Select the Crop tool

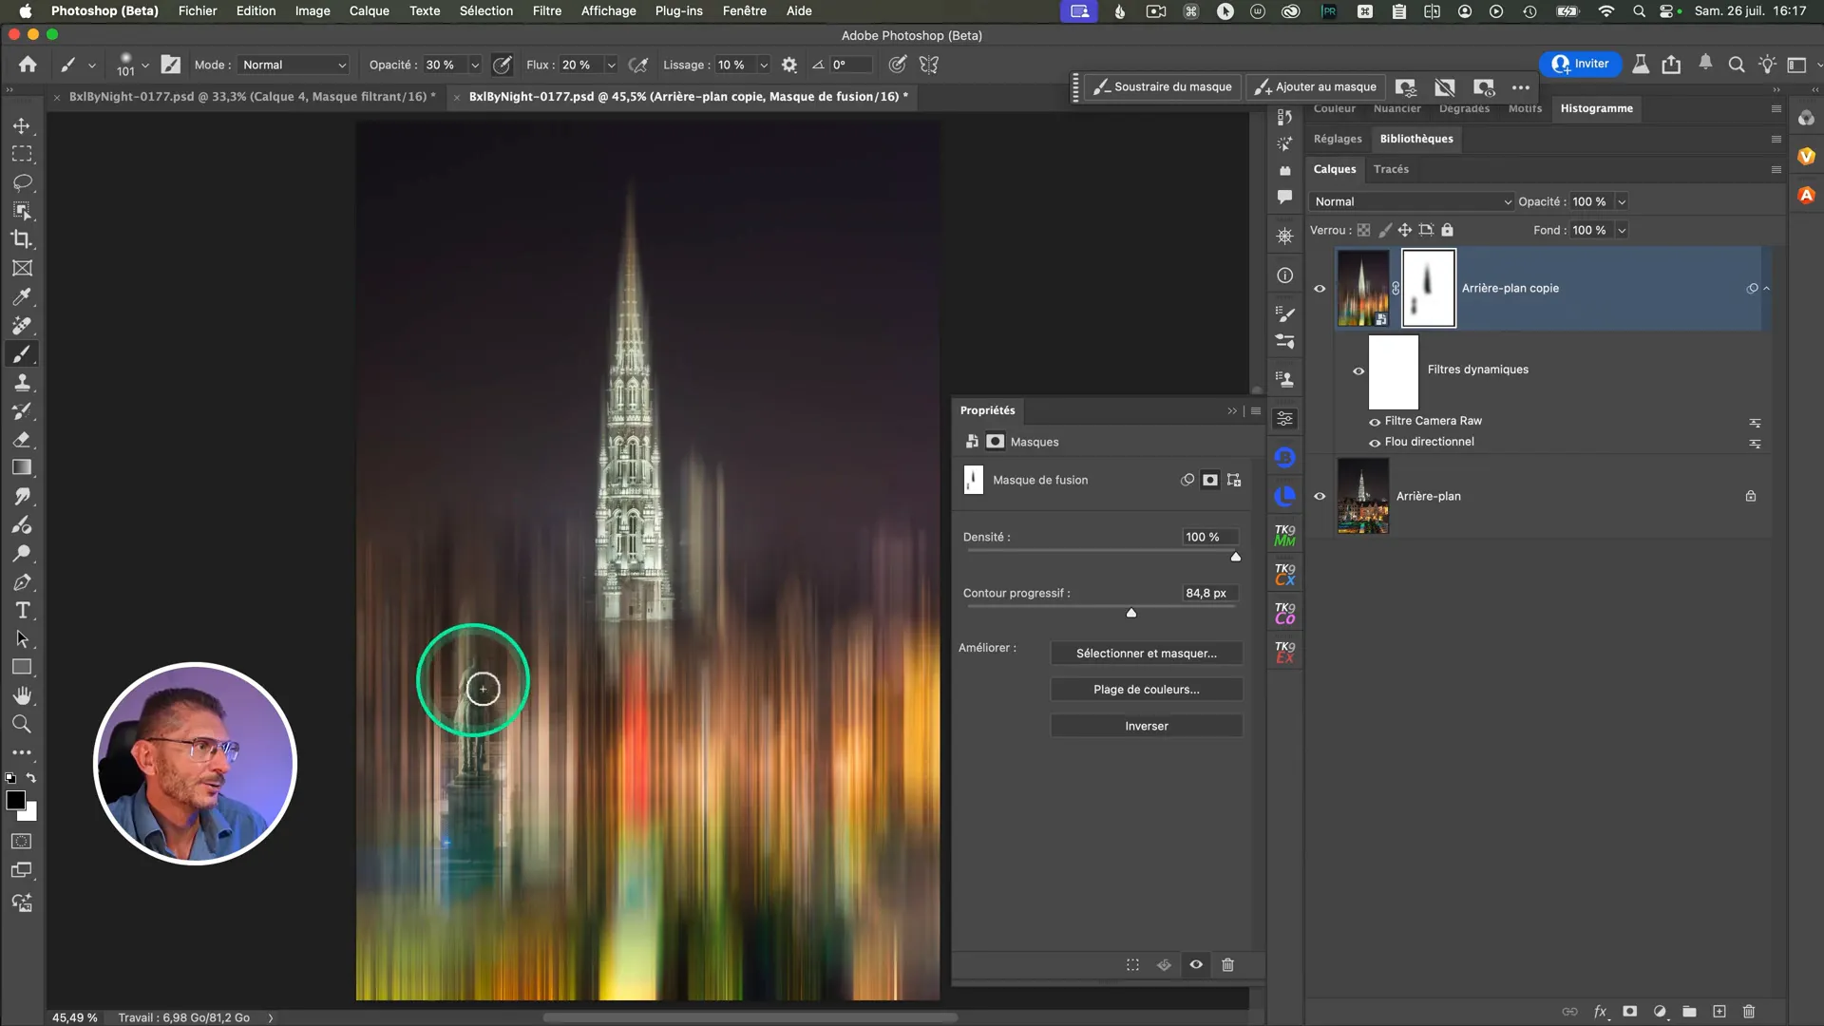[22, 239]
